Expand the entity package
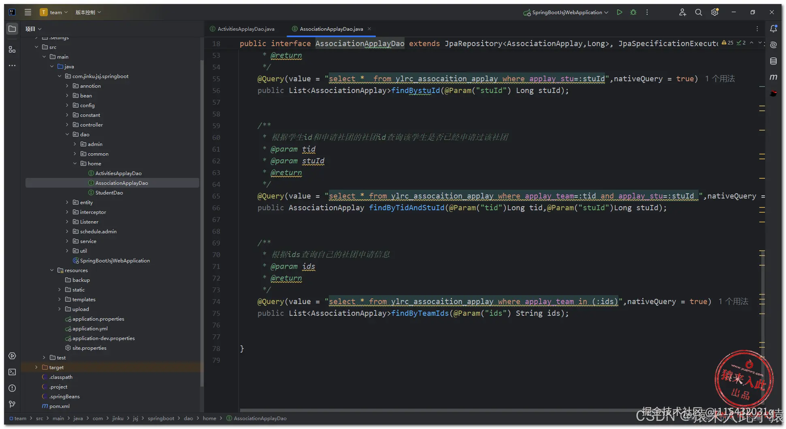 [x=67, y=203]
